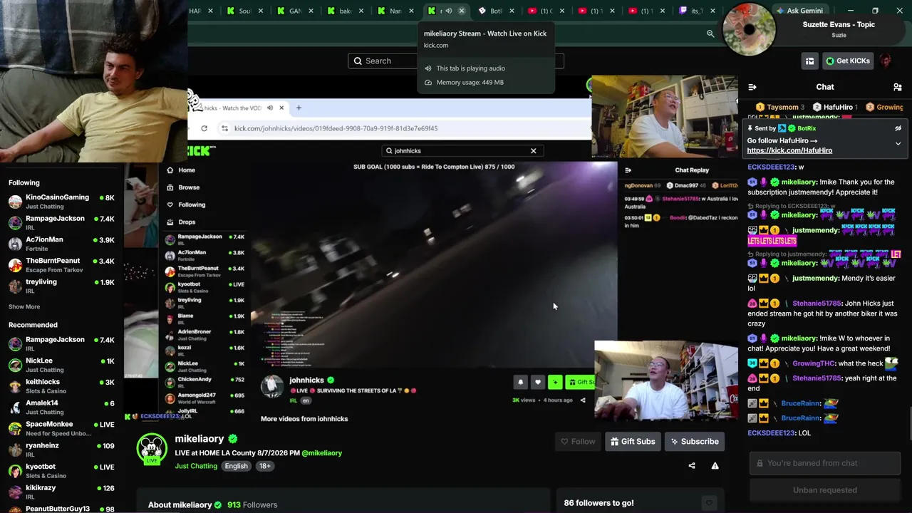Go to Home in inner Kick sidebar
Image resolution: width=912 pixels, height=513 pixels.
click(x=180, y=170)
